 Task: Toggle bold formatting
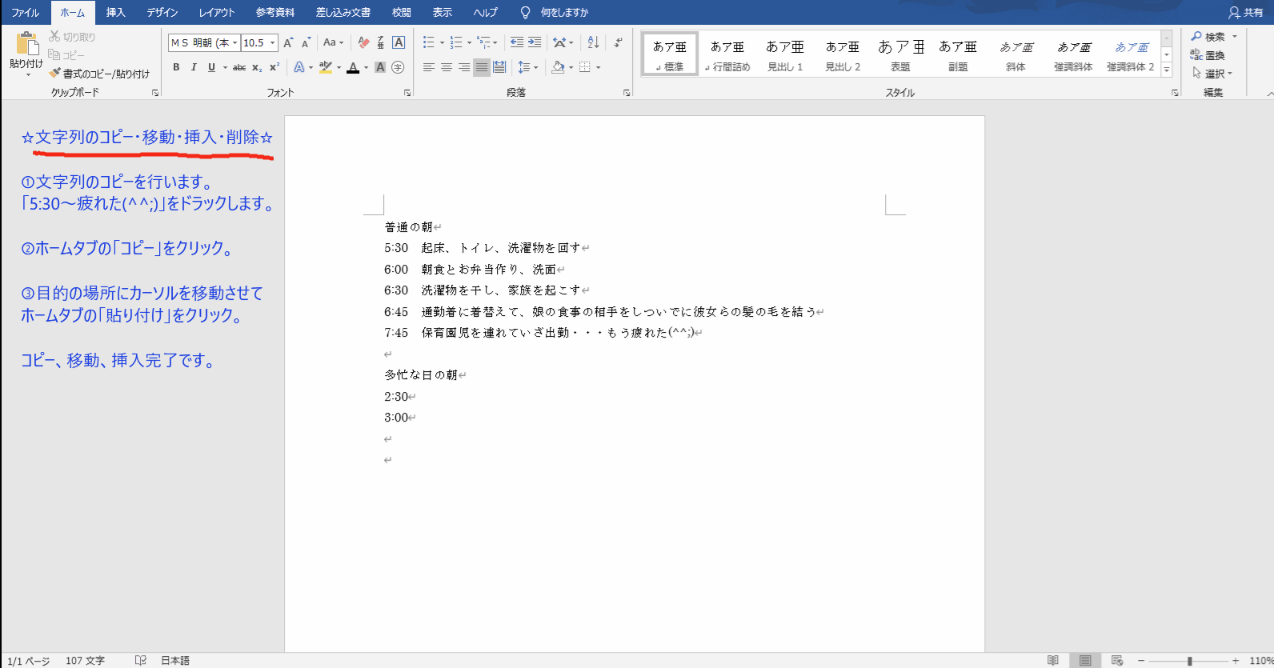click(176, 67)
